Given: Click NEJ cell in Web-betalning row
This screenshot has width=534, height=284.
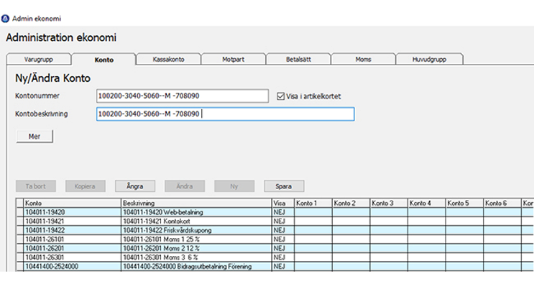Looking at the screenshot, I should [x=283, y=212].
